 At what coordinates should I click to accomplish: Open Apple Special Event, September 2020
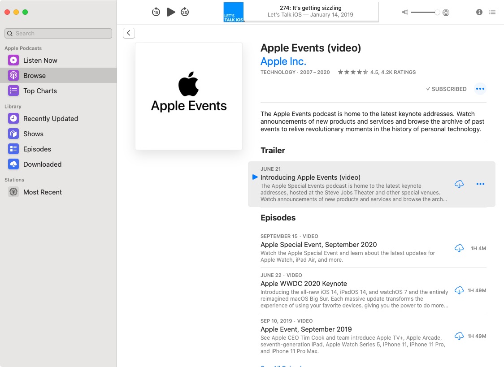tap(318, 245)
